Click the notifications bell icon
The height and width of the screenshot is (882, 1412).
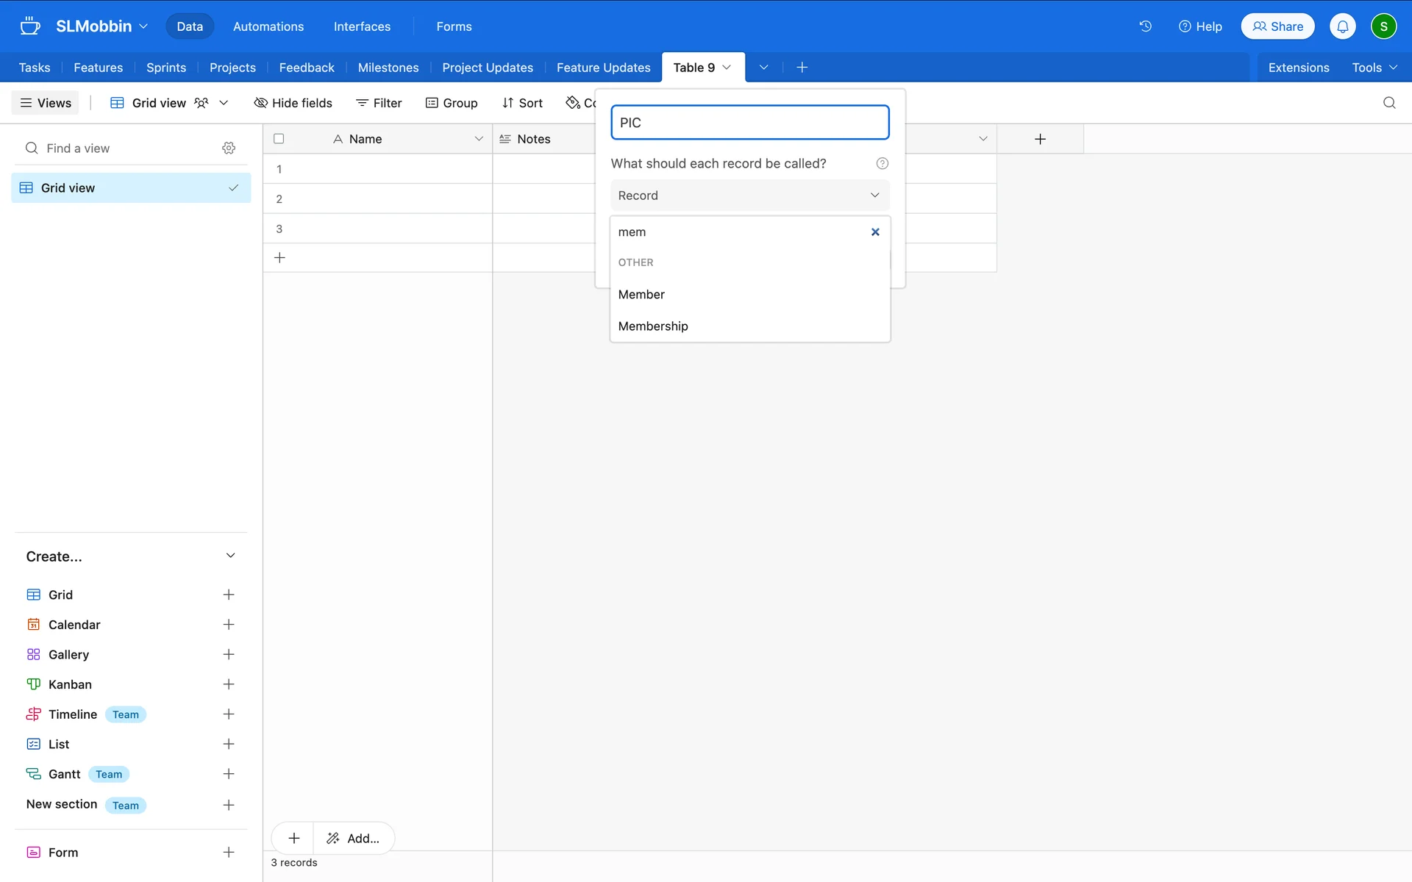[1342, 26]
